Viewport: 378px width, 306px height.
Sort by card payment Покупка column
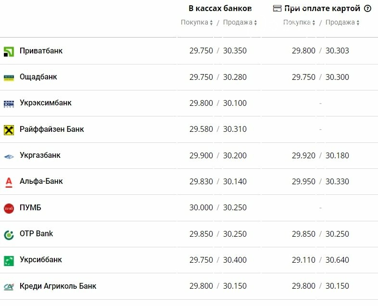click(x=299, y=22)
